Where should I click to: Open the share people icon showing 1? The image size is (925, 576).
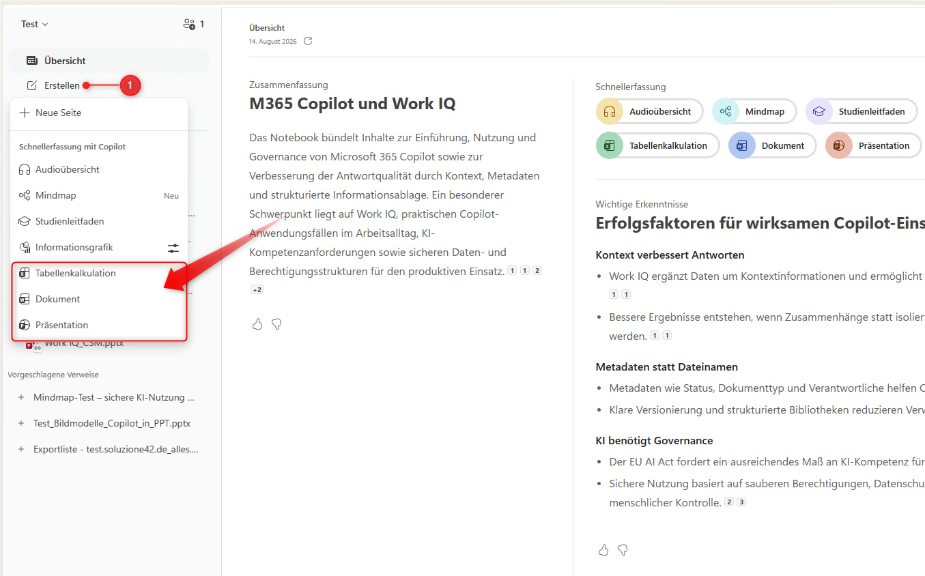point(193,24)
